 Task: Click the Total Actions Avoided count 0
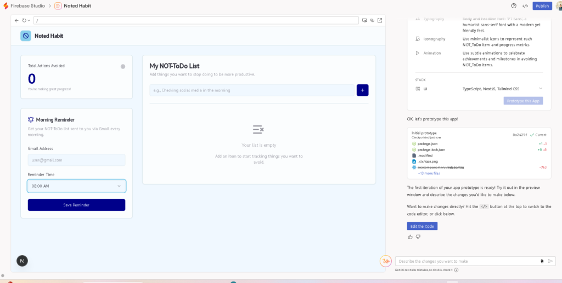(31, 79)
